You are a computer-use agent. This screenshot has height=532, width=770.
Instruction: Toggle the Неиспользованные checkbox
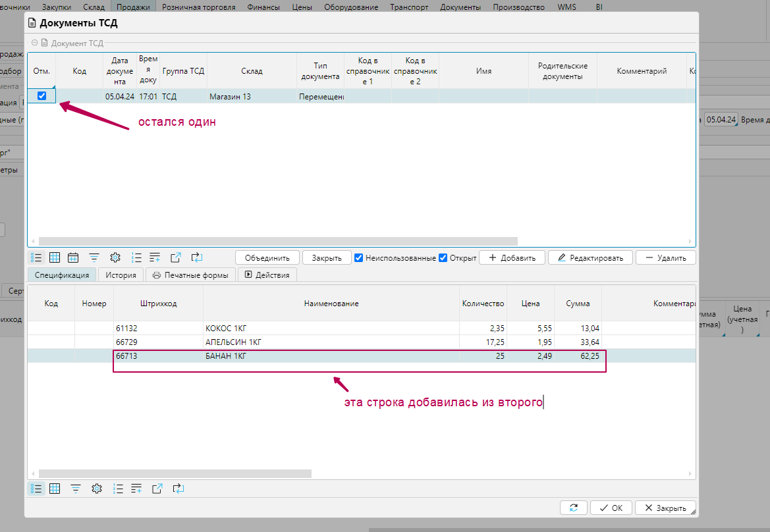[359, 258]
